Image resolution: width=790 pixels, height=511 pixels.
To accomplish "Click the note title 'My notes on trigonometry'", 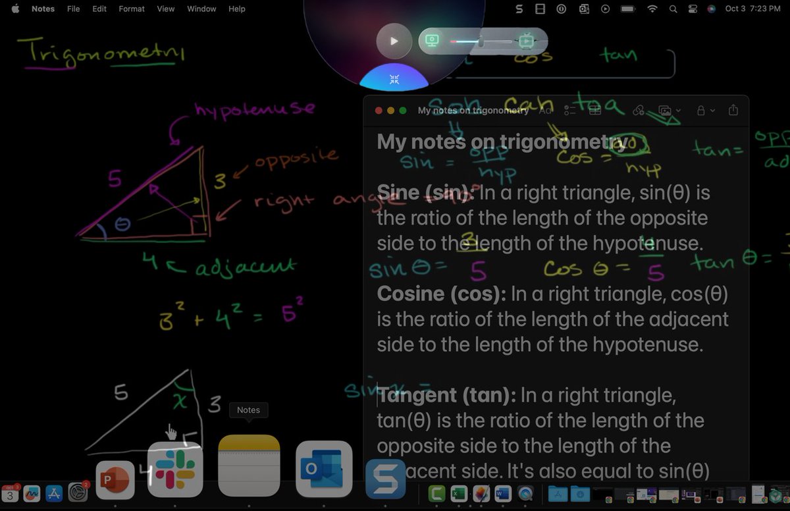I will pyautogui.click(x=501, y=142).
